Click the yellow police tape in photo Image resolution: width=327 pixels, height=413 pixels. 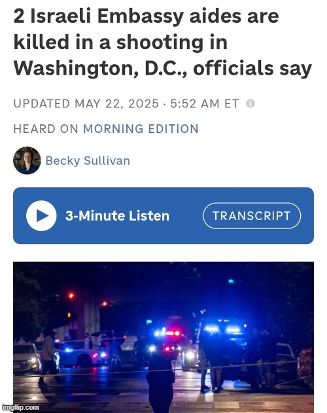click(x=163, y=370)
